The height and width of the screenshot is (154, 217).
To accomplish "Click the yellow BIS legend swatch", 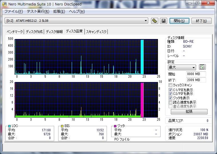I will pos(62,126).
